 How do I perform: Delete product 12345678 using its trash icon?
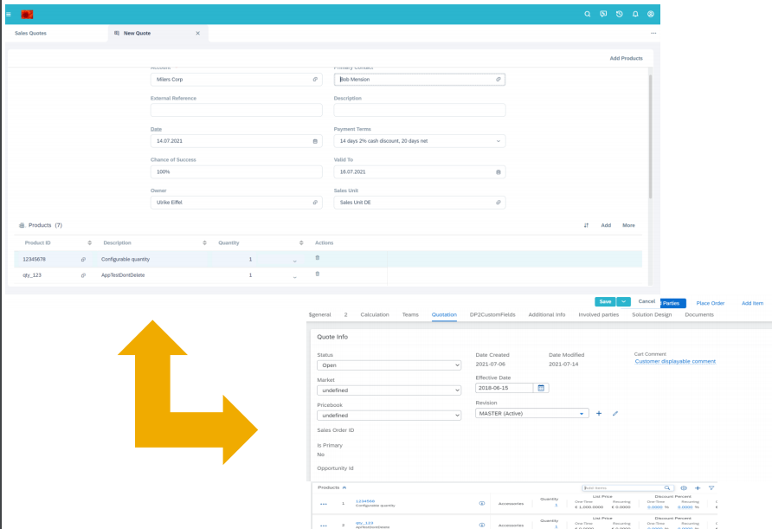pos(318,258)
